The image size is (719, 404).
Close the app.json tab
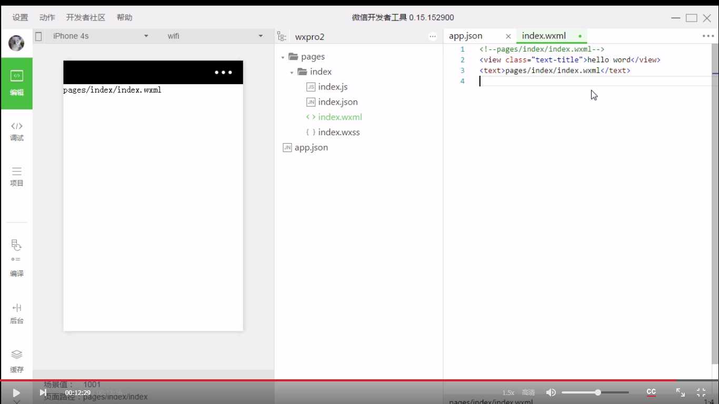pos(508,36)
